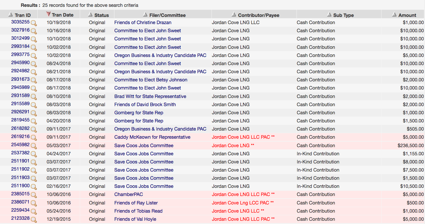Open transaction ID 2123328 link

20,218
